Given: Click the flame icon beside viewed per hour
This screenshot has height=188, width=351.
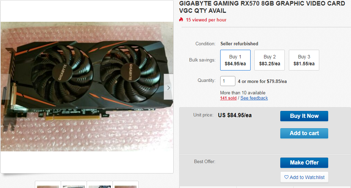Looking at the screenshot, I should tap(181, 20).
